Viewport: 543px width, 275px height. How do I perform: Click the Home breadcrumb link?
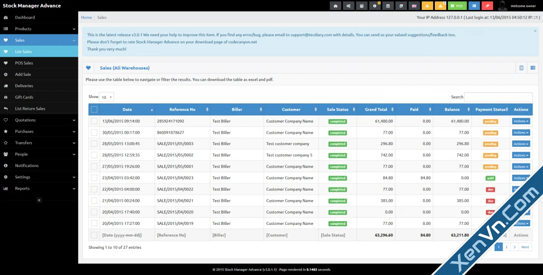coord(86,17)
